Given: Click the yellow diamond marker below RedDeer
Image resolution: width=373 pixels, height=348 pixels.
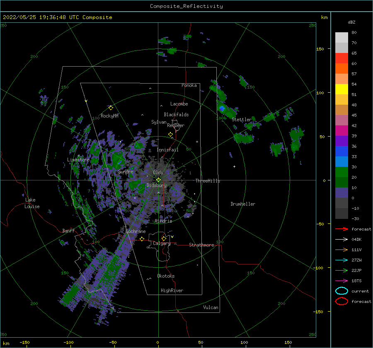Looking at the screenshot, I should point(170,134).
